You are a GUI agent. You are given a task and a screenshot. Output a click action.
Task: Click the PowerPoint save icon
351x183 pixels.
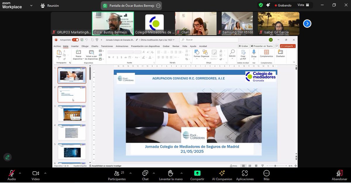pyautogui.click(x=82, y=40)
